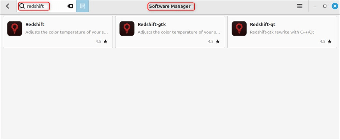Click the Redshift-gtk card description text
The width and height of the screenshot is (340, 140).
pyautogui.click(x=179, y=32)
